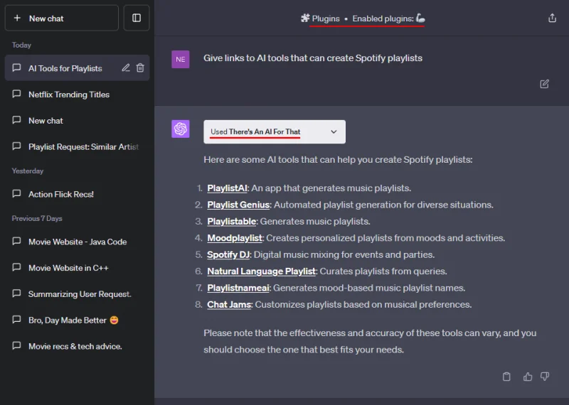This screenshot has width=569, height=405.
Task: Delete the AI Tools for Playlists chat
Action: coord(140,67)
